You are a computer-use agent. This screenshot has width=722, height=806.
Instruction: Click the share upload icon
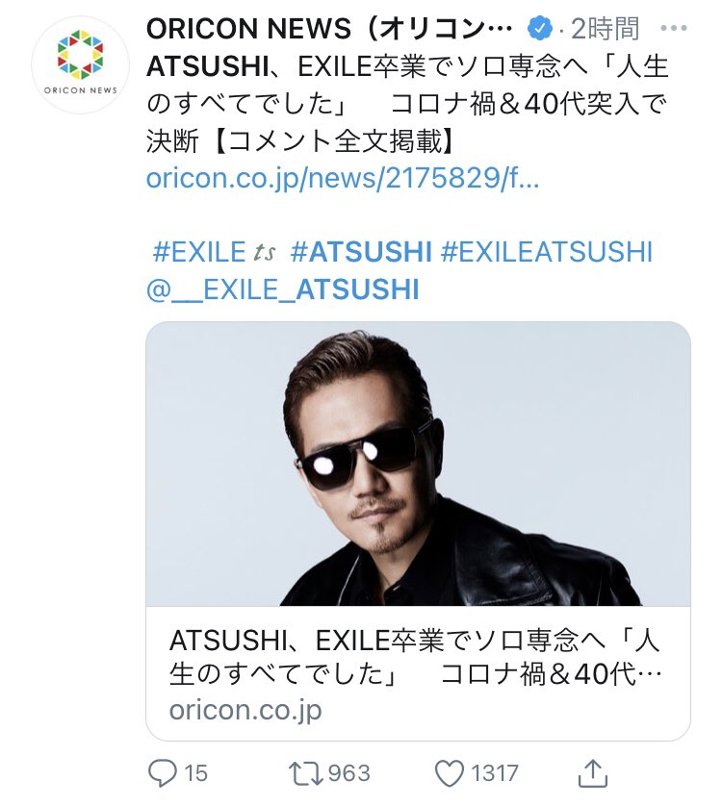point(593,772)
